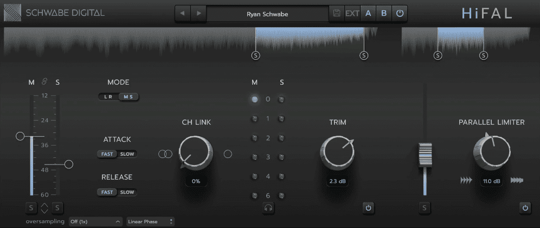Toggle the PARALLEL LIMITER power button
540x228 pixels.
[525, 208]
